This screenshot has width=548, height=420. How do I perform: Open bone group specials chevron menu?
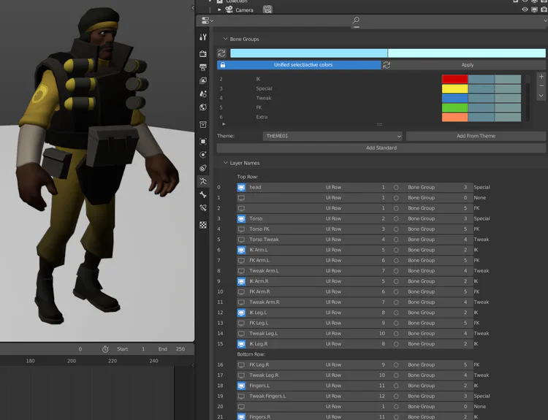click(x=541, y=96)
